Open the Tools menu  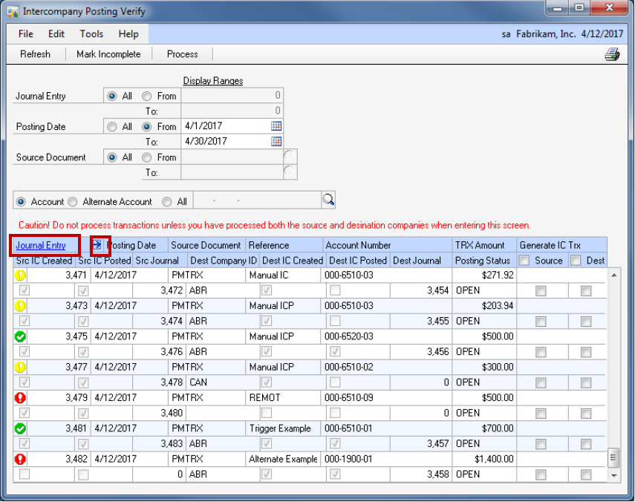tap(91, 34)
